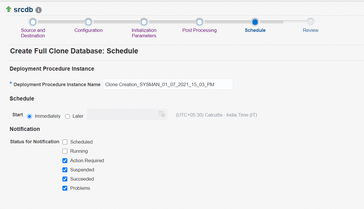Disable the Succeeded notification checkbox
364x209 pixels.
pyautogui.click(x=65, y=179)
